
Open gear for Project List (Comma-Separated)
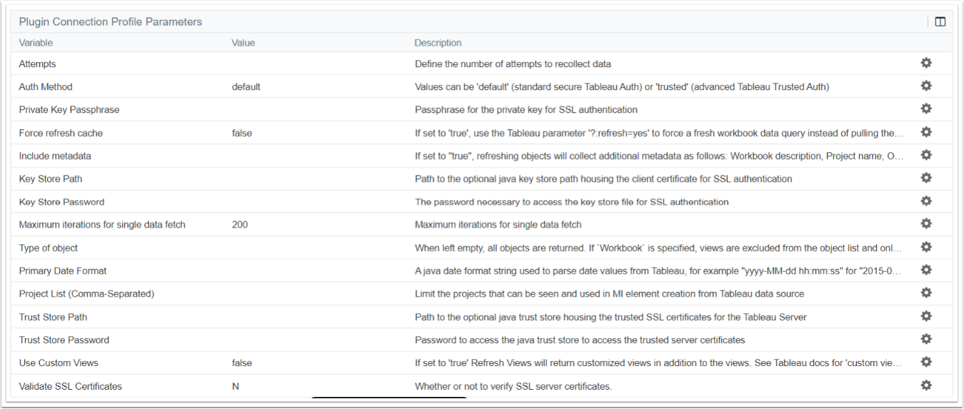[926, 293]
